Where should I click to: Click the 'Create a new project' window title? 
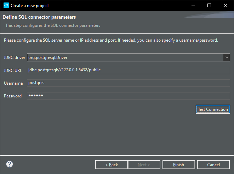30,6
